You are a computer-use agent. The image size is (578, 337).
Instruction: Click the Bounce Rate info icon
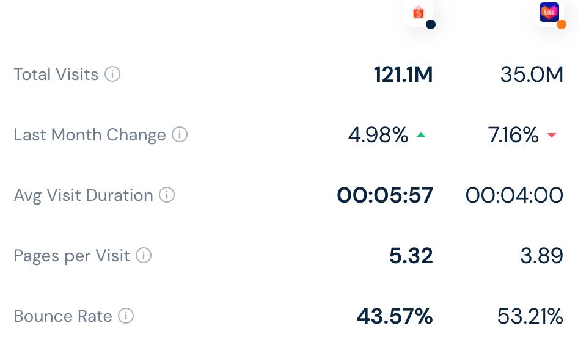point(126,316)
